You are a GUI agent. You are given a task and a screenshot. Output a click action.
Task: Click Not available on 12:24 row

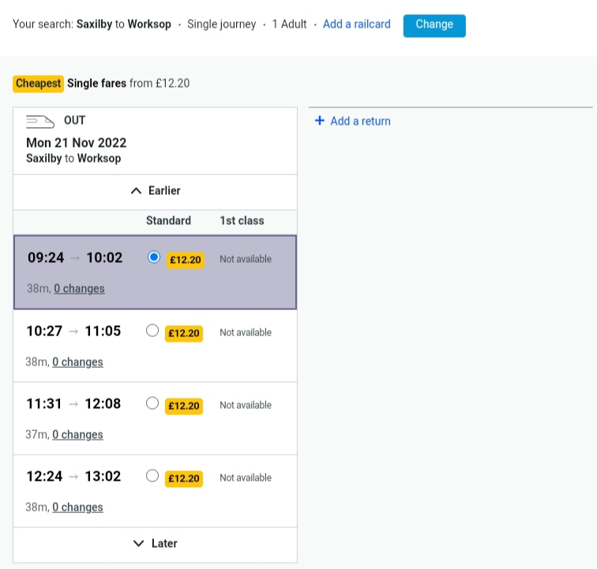[x=246, y=478]
